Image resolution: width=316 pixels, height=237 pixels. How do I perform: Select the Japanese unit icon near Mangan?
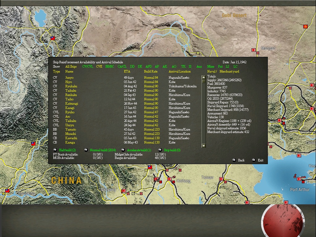coord(254,50)
